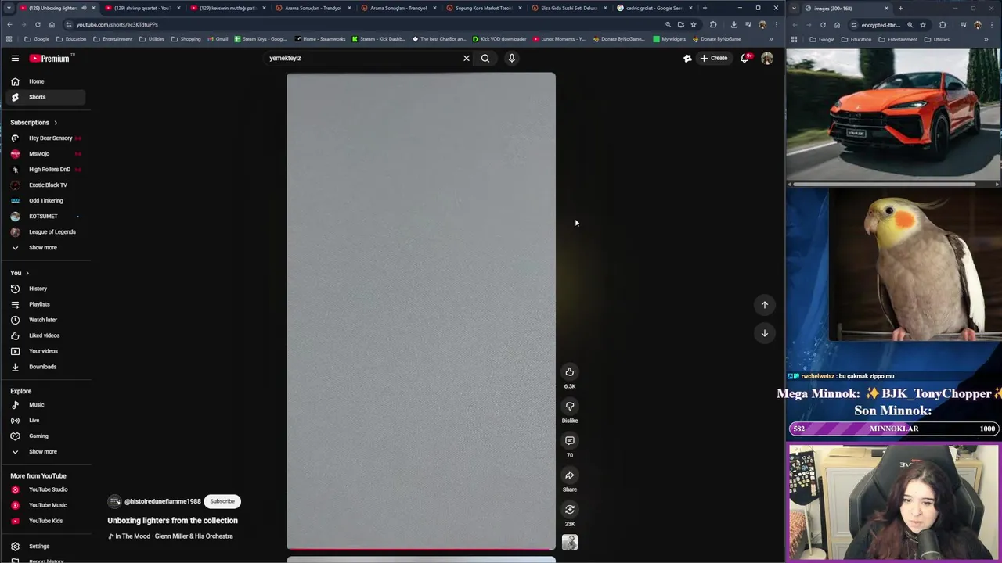Show more Explore items
The width and height of the screenshot is (1002, 563).
coord(47,451)
